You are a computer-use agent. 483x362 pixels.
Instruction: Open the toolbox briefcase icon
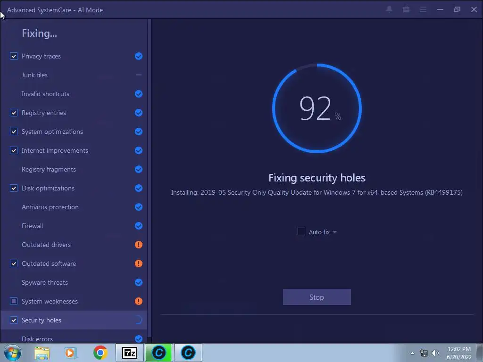point(406,9)
